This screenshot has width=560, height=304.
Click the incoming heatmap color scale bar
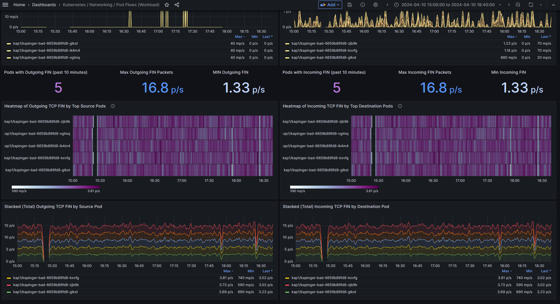[x=334, y=187]
